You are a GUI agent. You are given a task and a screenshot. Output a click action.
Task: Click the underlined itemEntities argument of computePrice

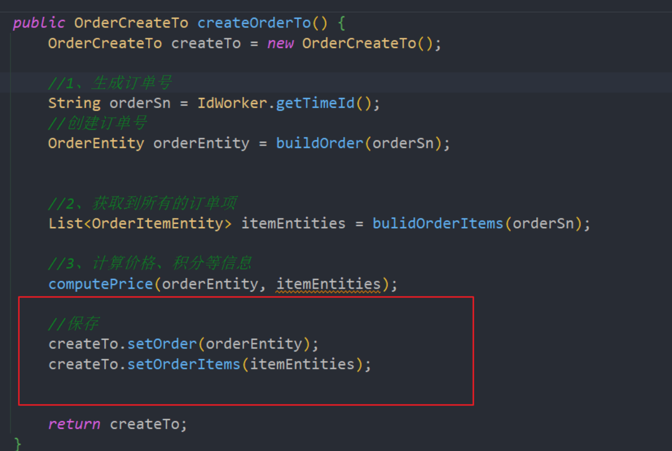click(328, 284)
